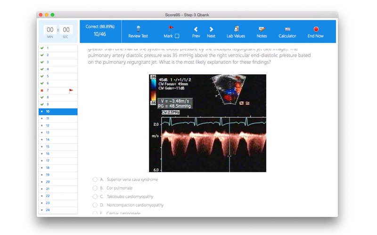Jump to question 2 in the list
The height and width of the screenshot is (235, 377).
point(58,55)
